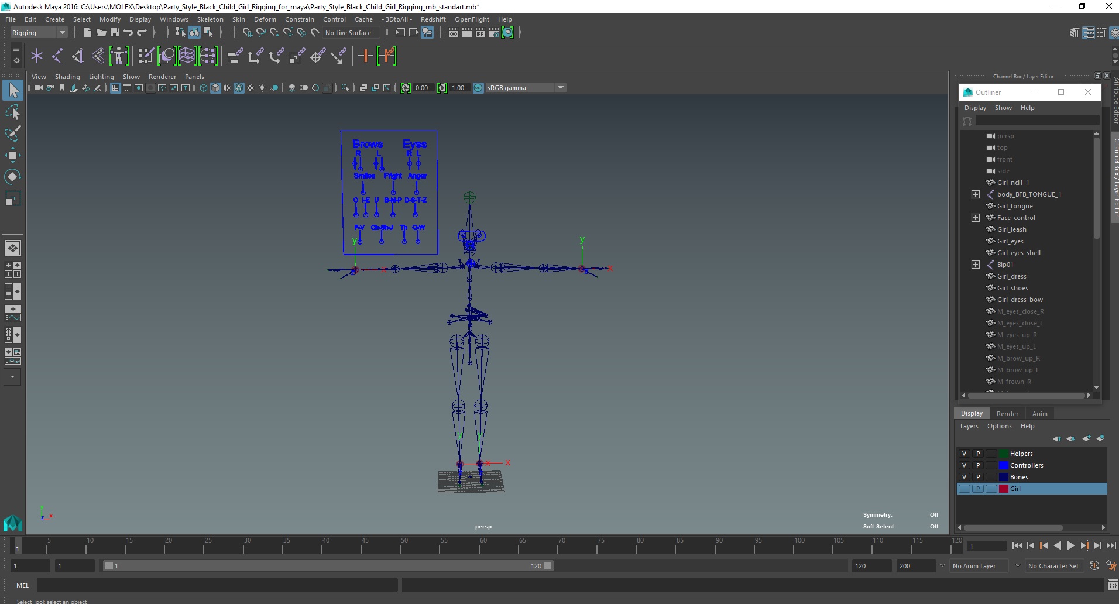This screenshot has width=1119, height=604.
Task: Open Render Settings icon
Action: (494, 33)
